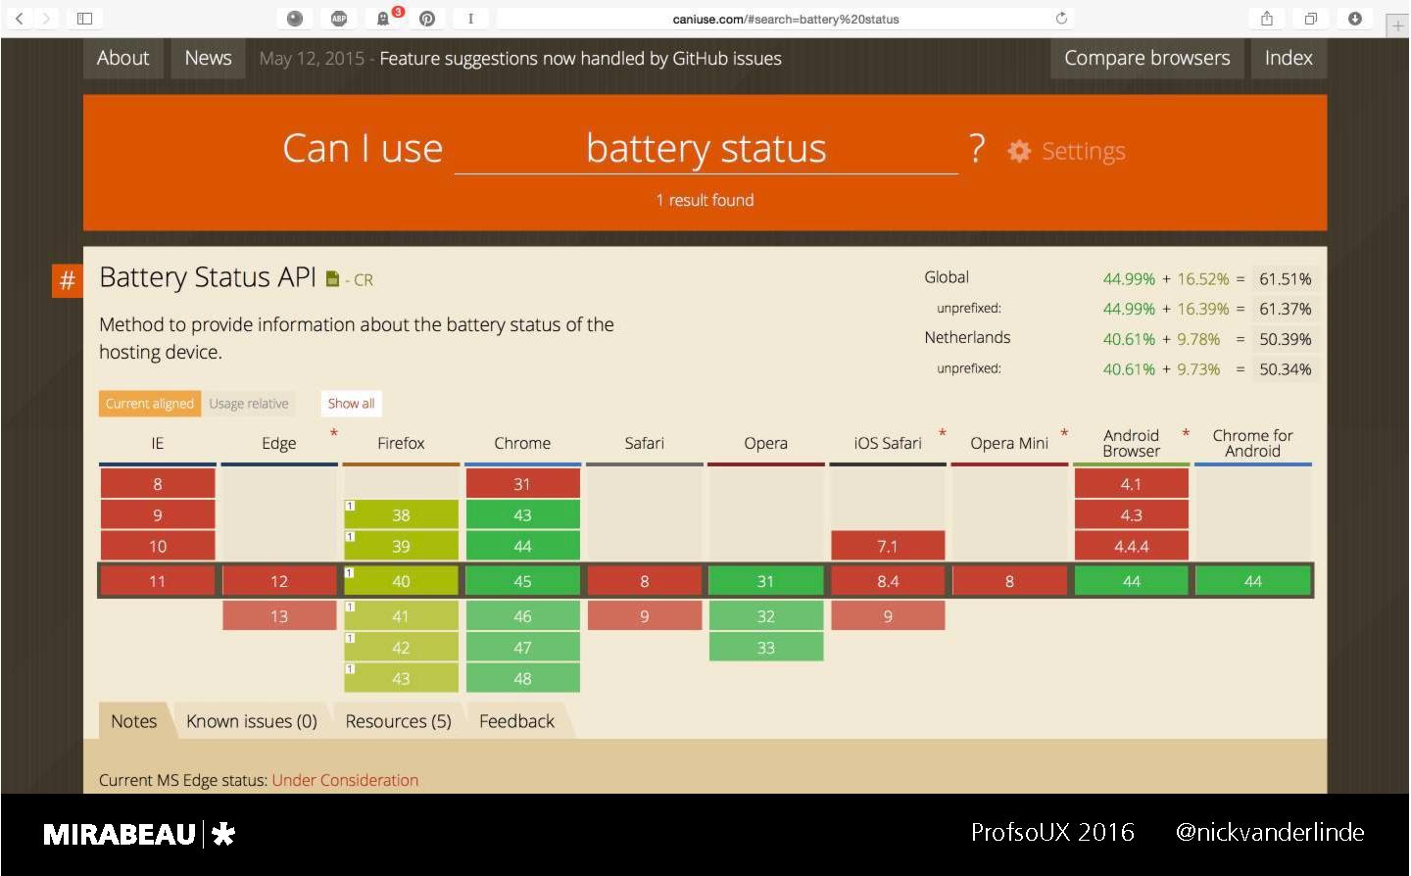Open the Feedback tab
This screenshot has height=876, width=1411.
[x=516, y=721]
